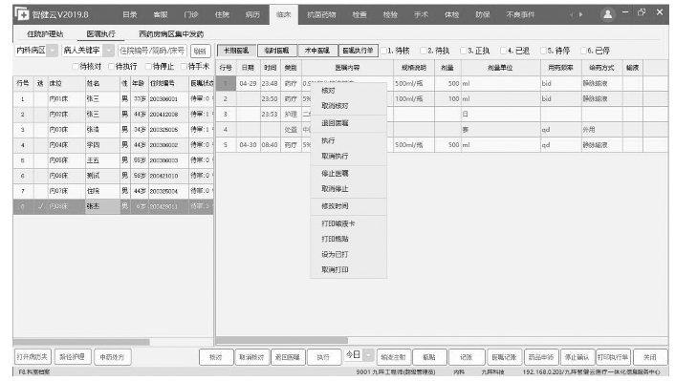Viewport: 697px width, 381px height.
Task: Switch to the 不良事件 top tab
Action: (x=520, y=14)
